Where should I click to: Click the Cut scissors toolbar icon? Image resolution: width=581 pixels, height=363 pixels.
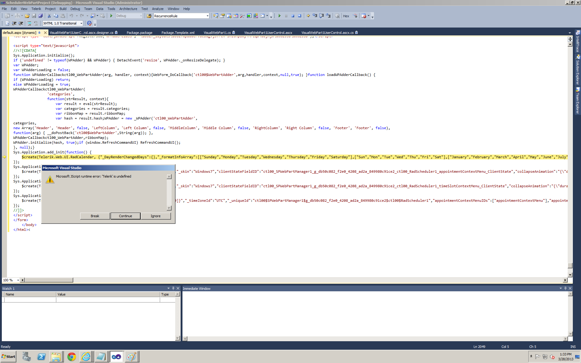pyautogui.click(x=49, y=16)
